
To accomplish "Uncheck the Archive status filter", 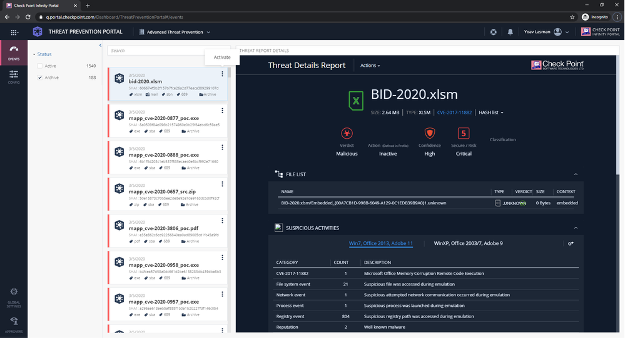I will (40, 77).
